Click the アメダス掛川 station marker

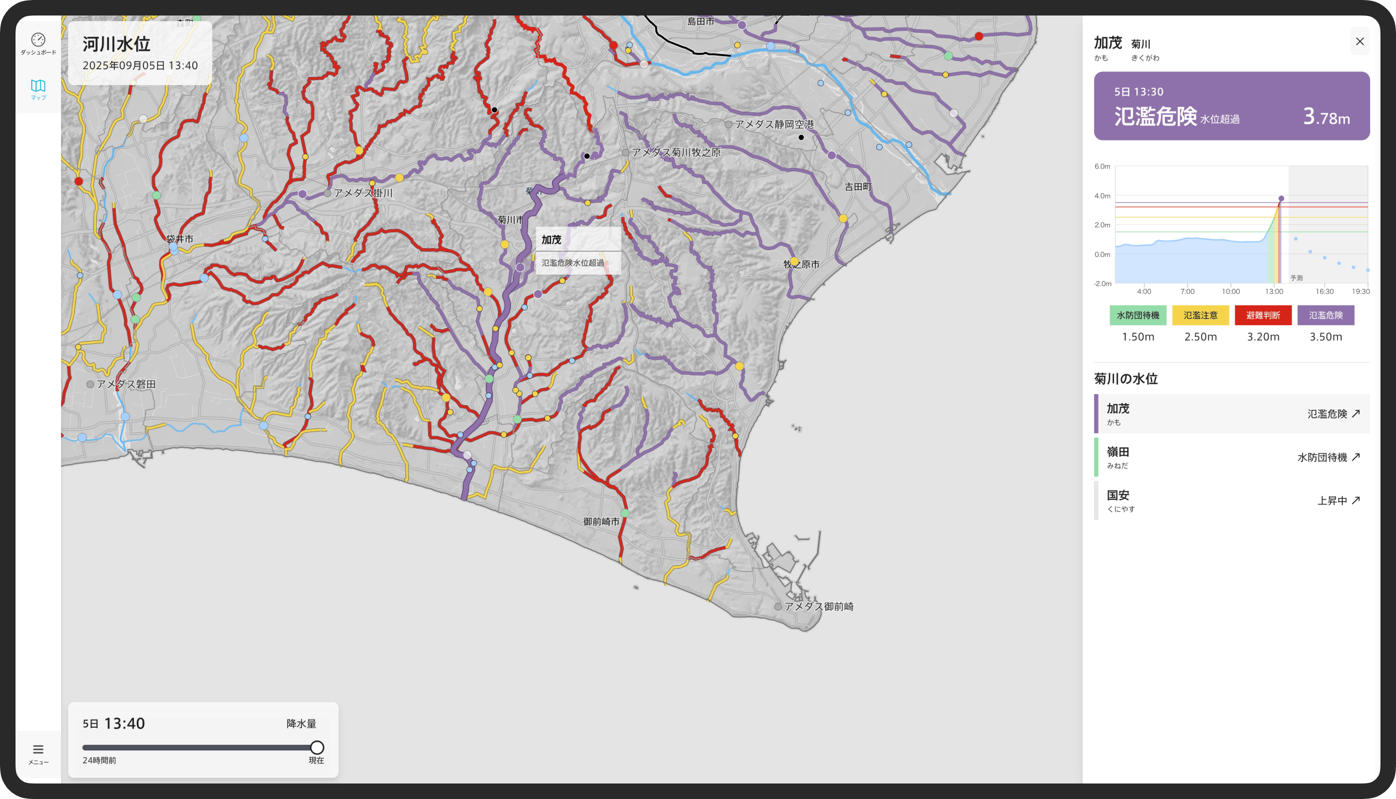coord(328,193)
